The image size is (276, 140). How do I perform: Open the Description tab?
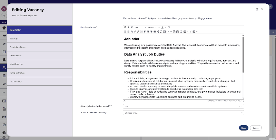coord(40,30)
